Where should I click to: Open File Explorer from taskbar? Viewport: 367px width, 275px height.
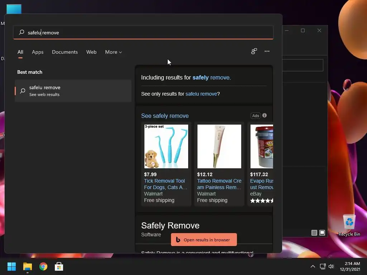(27, 266)
